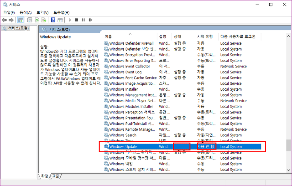Click the gear icon beside Windows Search
This screenshot has width=292, height=186.
pos(106,135)
